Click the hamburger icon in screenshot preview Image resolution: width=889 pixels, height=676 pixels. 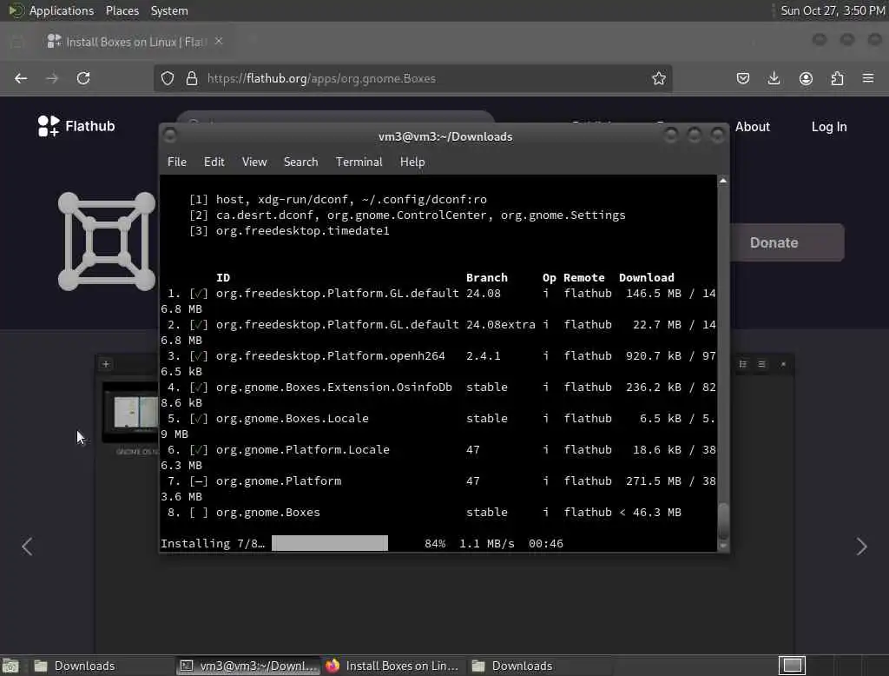pyautogui.click(x=762, y=364)
